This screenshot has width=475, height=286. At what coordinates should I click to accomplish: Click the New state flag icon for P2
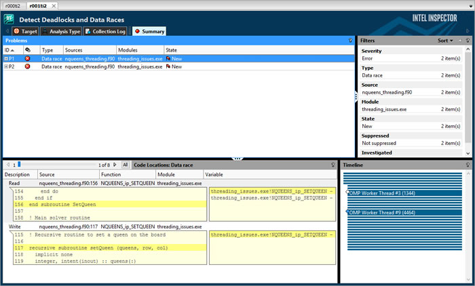tap(168, 67)
